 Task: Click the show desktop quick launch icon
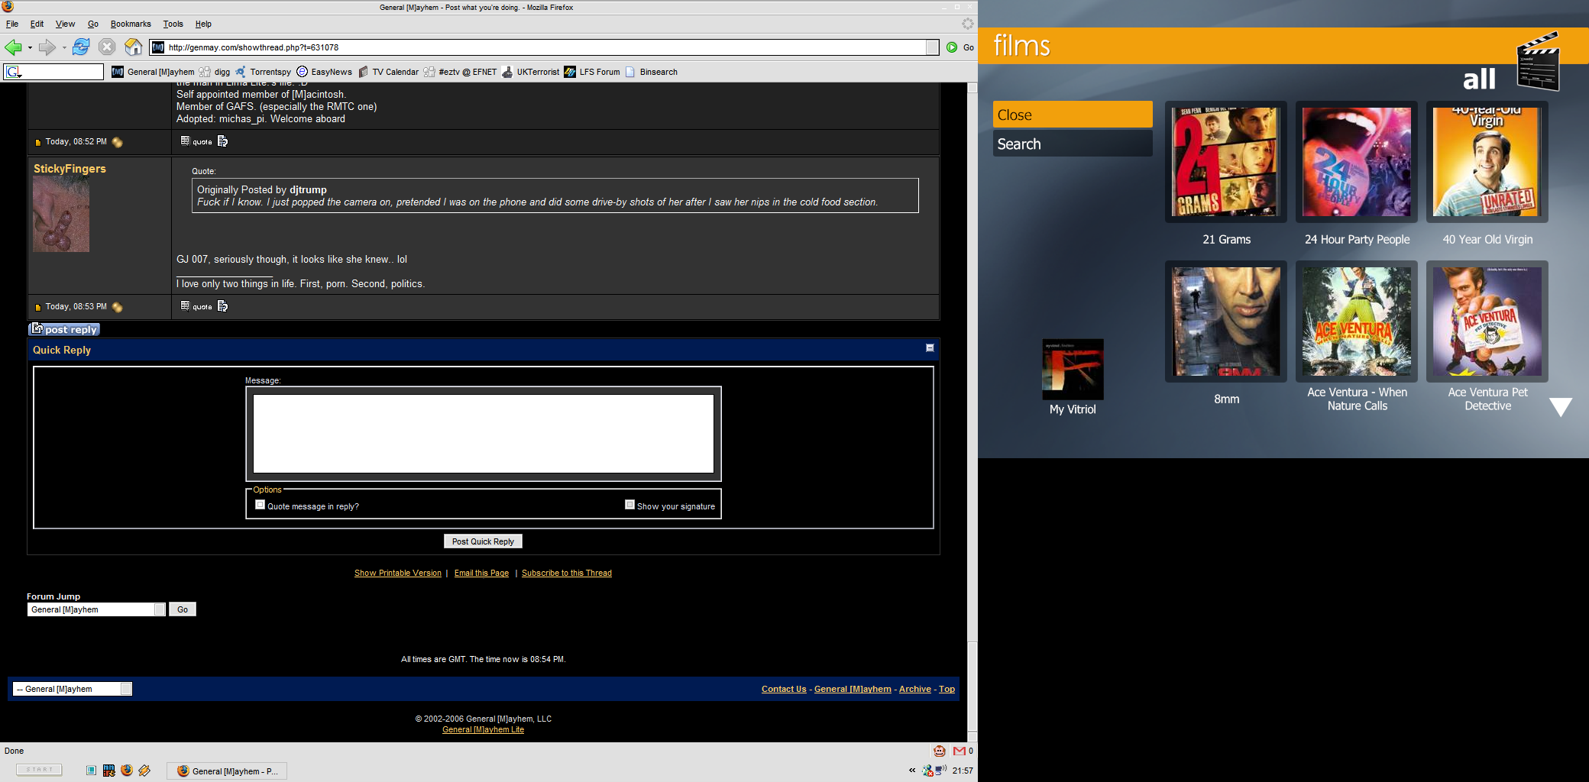coord(91,771)
